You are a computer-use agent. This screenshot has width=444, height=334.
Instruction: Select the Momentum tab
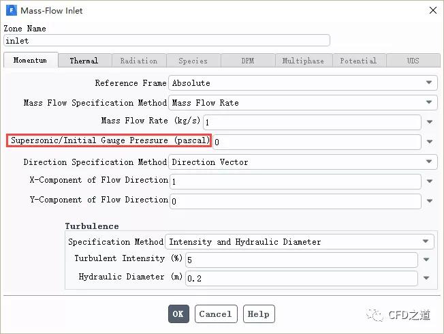[x=31, y=60]
